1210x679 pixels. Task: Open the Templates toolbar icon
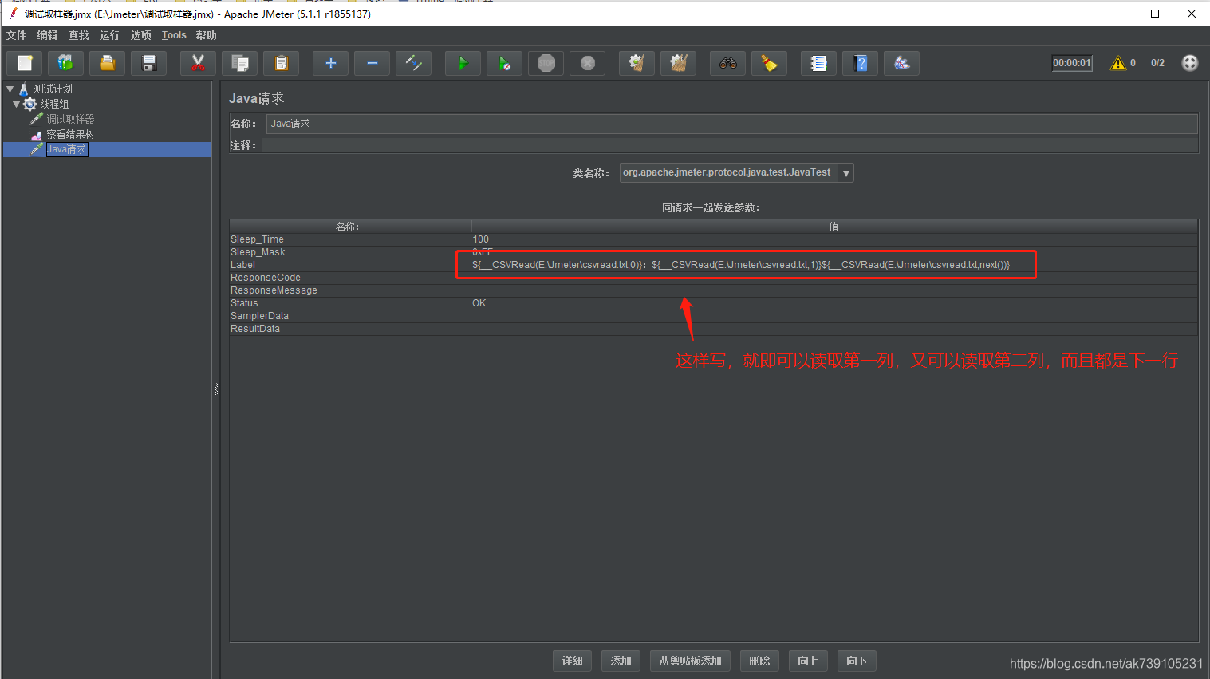[66, 63]
